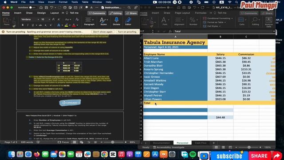This screenshot has width=284, height=160.
Task: Open Comments pane in Word
Action: pyautogui.click(x=97, y=13)
